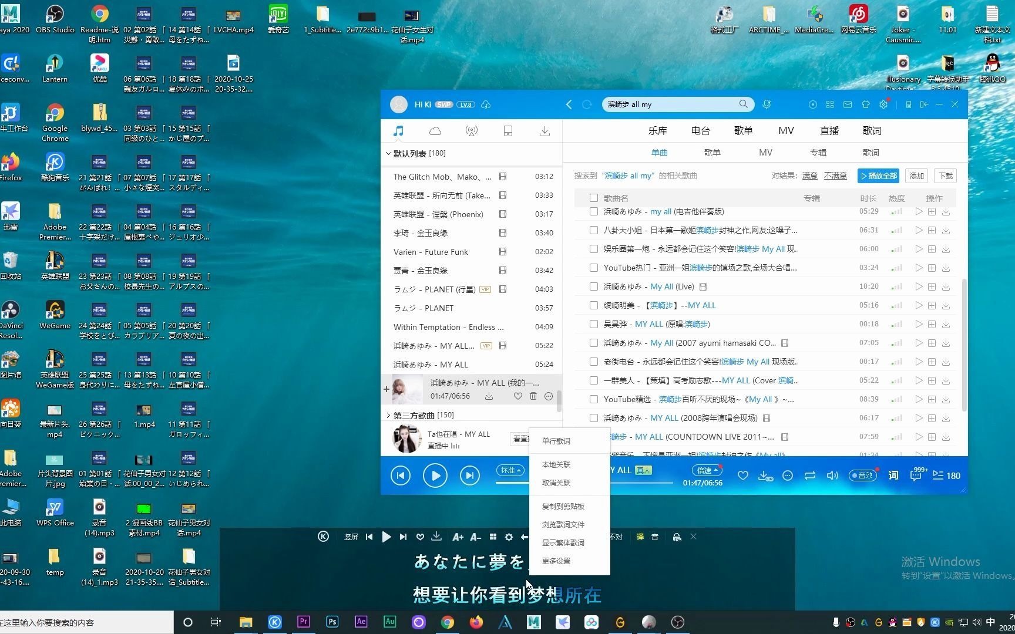1015x634 pixels.
Task: Open the mail messages icon in the title bar
Action: coord(848,104)
